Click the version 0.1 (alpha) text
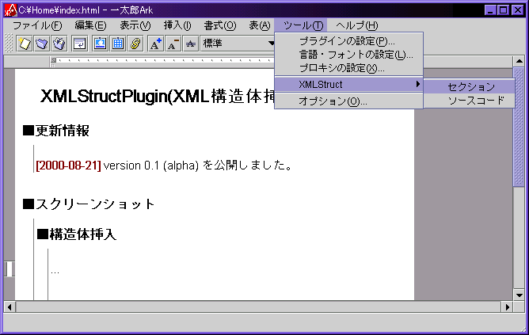This screenshot has width=529, height=335. (151, 166)
